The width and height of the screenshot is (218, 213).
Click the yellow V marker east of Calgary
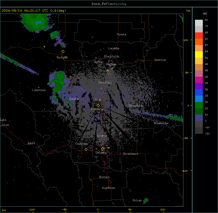tap(108, 148)
